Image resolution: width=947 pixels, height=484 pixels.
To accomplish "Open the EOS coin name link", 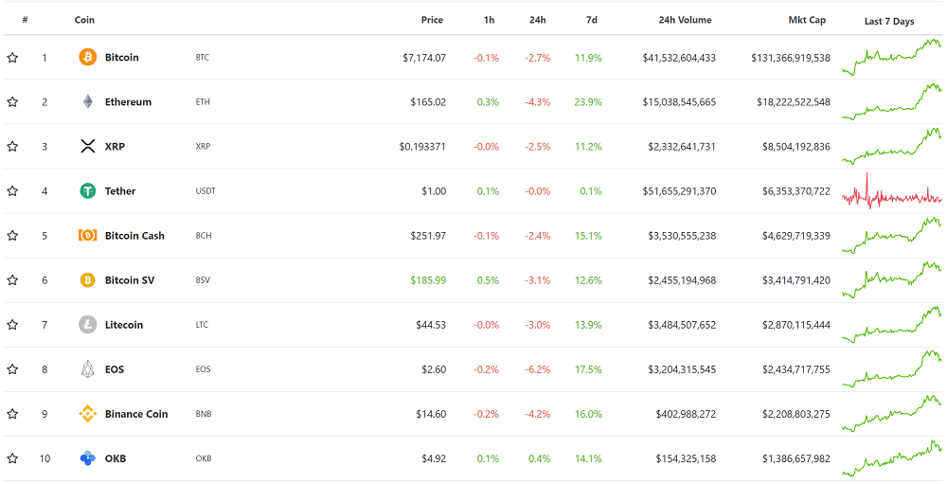I will [x=115, y=369].
